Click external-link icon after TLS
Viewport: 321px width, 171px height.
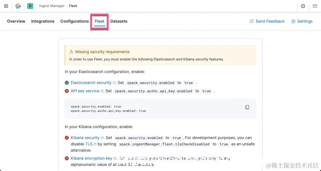point(95,144)
